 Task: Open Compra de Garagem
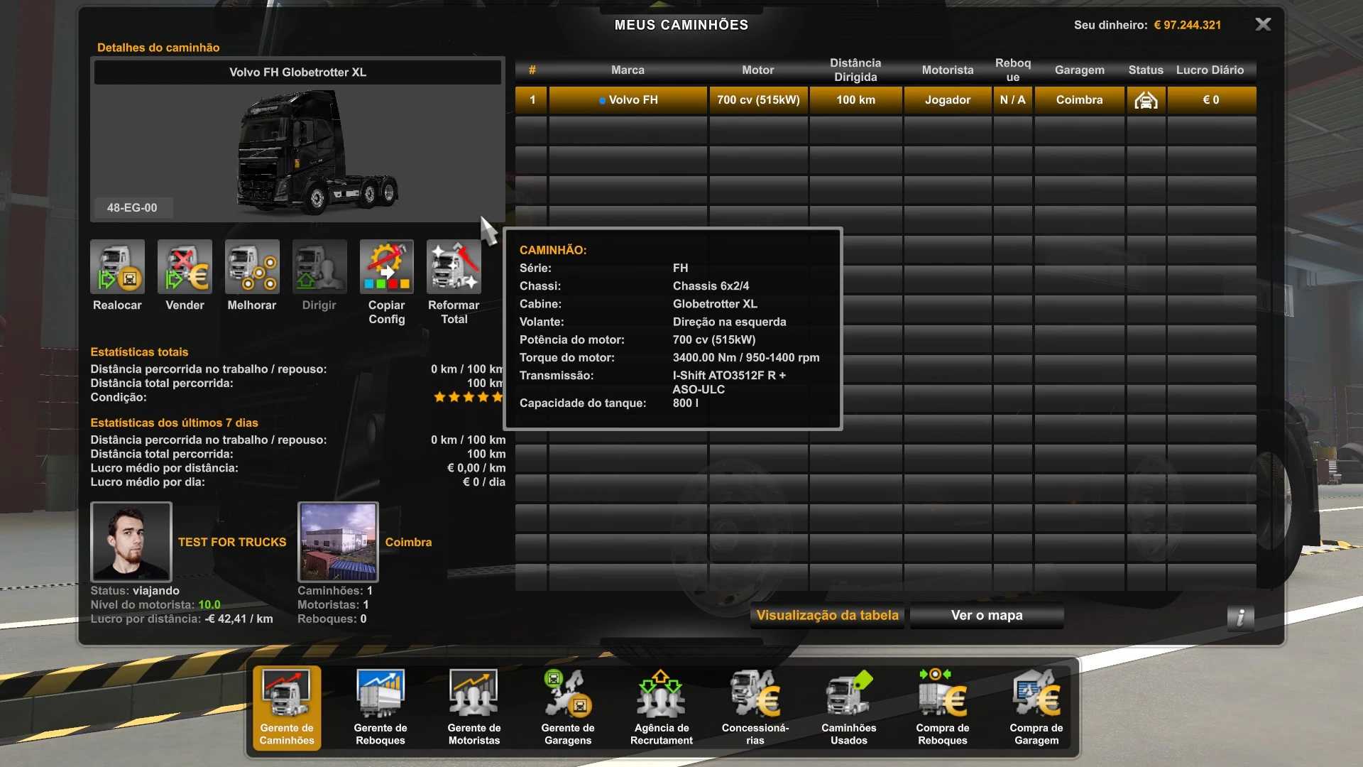[x=1036, y=707]
